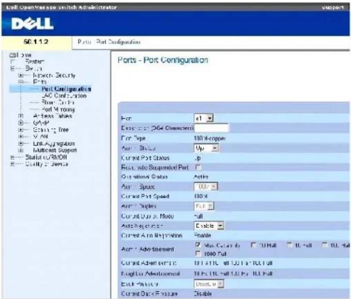Select System in the navigation tree

click(x=35, y=61)
